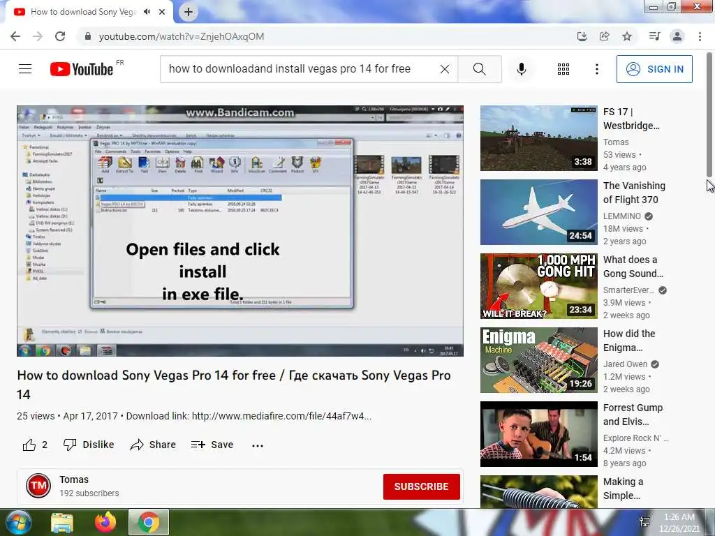Click the 'The Vanishing of Flight 370' title

click(x=634, y=193)
